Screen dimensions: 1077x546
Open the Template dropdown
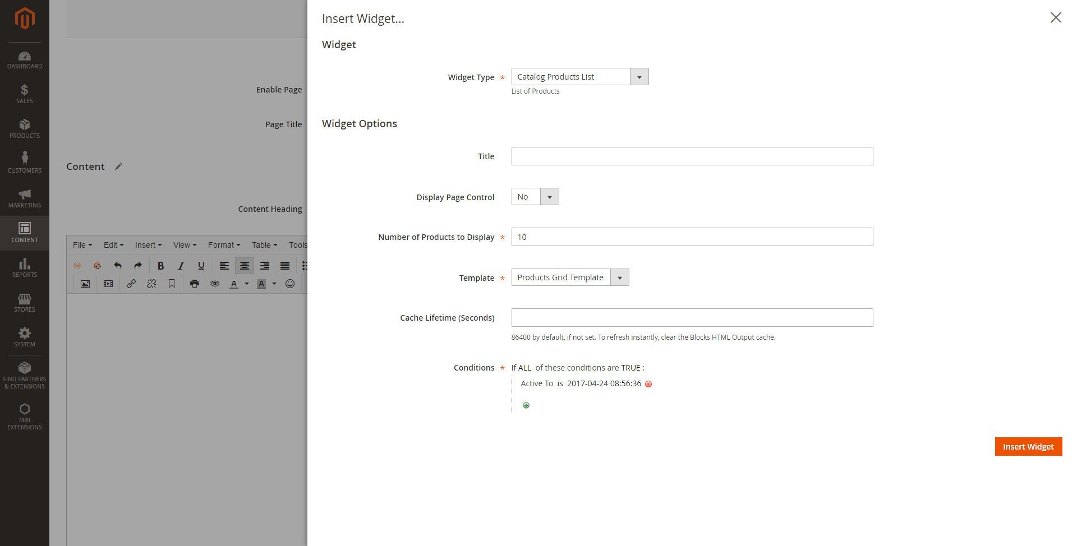tap(570, 277)
